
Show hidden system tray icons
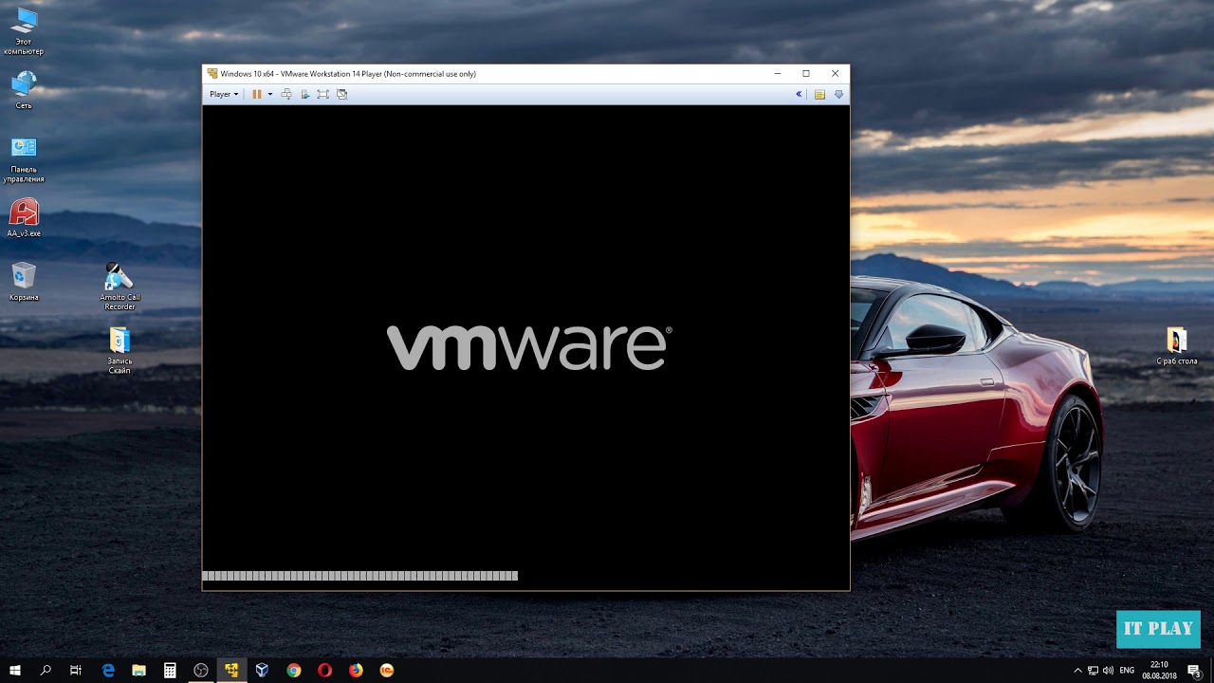pos(1077,670)
